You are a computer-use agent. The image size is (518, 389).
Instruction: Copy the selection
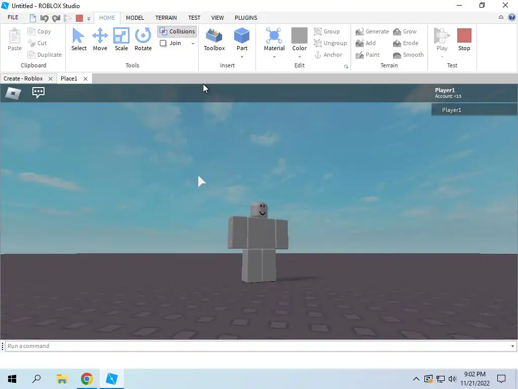pos(39,31)
